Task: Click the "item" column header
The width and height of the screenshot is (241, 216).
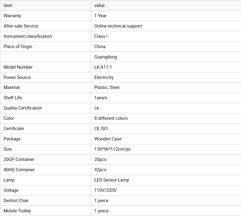Action: (x=8, y=5)
